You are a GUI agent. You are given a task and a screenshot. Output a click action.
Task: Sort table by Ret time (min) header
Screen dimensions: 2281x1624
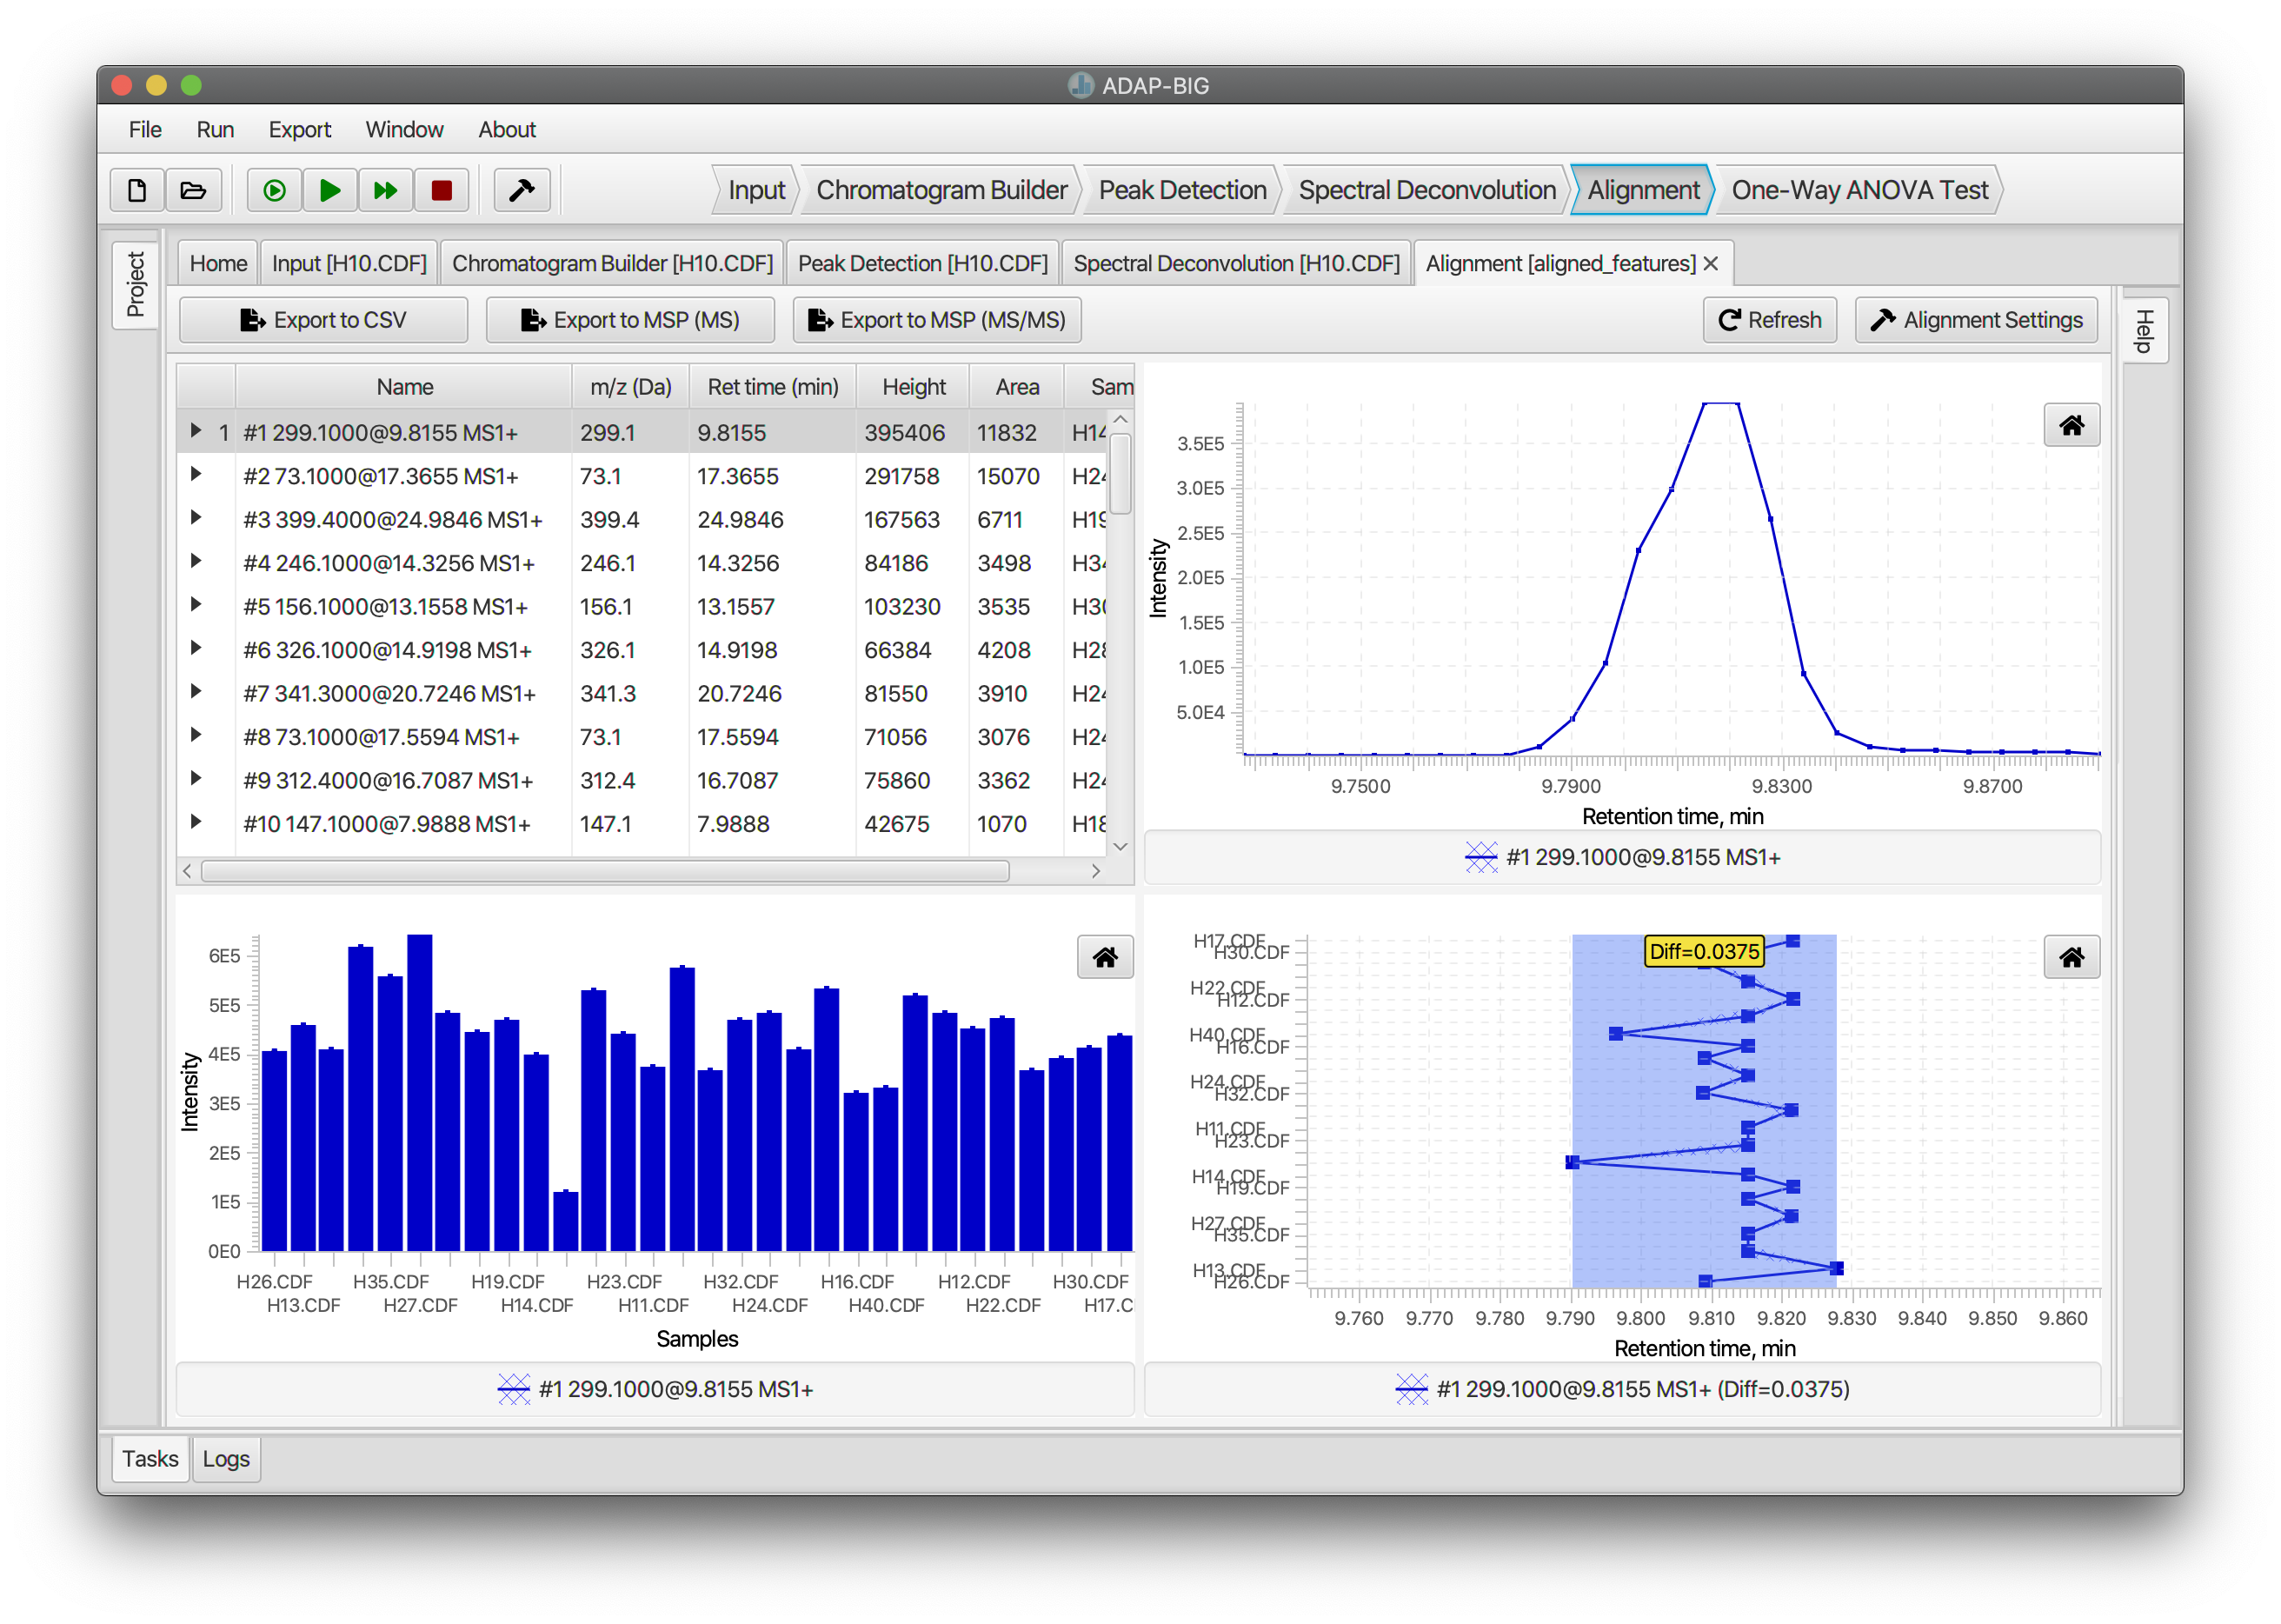(x=773, y=387)
